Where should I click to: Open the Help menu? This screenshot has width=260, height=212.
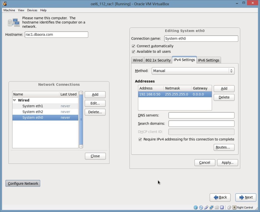(43, 10)
